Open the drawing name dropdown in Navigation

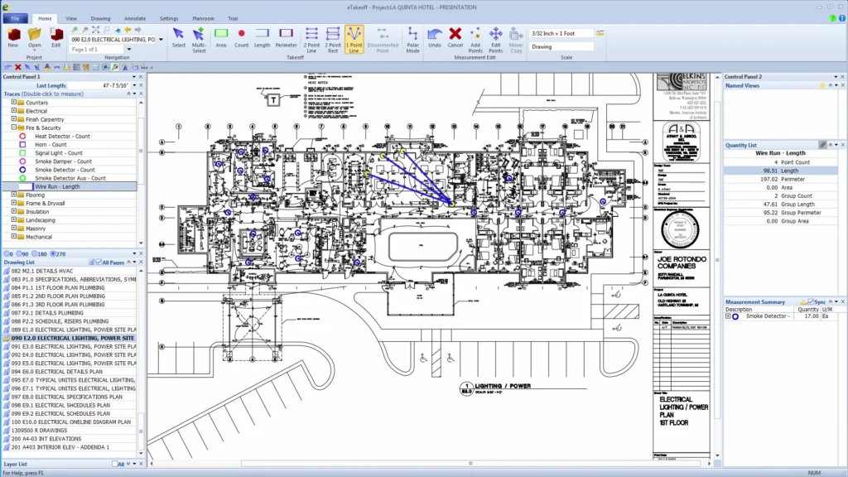(161, 40)
